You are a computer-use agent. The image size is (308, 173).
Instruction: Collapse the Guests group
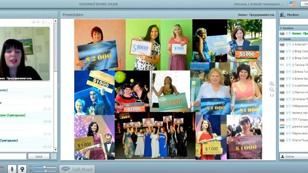[281, 39]
